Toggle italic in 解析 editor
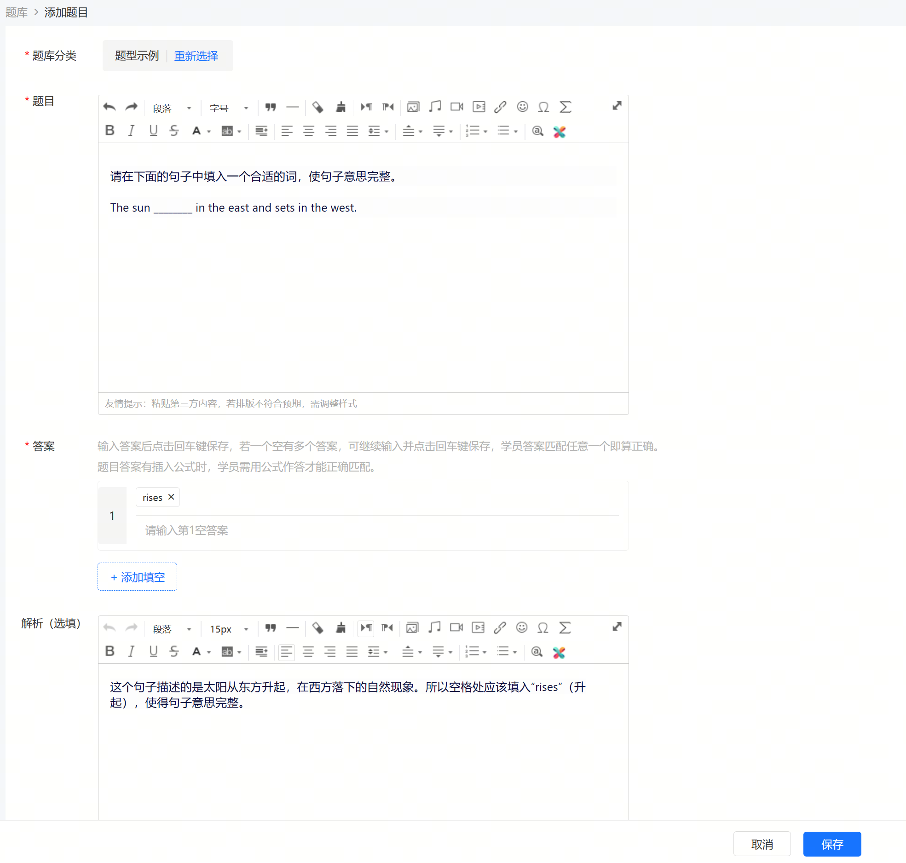Screen dimensions: 906x863 click(132, 651)
